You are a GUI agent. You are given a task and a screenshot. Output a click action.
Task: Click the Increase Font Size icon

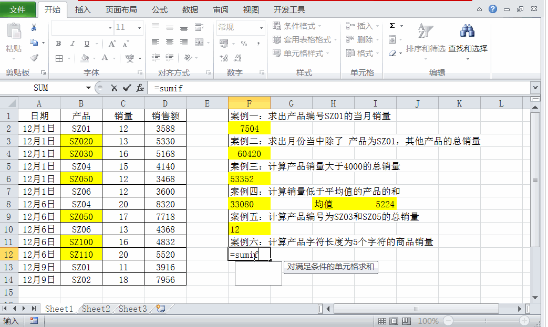[112, 44]
